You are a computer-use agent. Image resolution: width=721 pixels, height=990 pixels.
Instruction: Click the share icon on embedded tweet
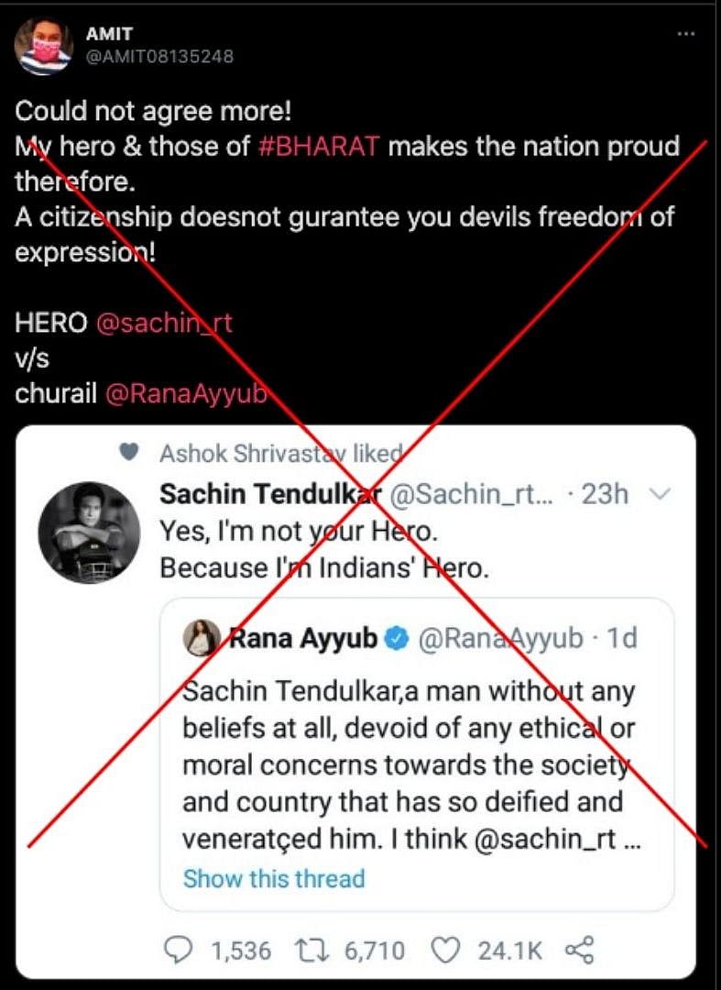click(x=579, y=951)
